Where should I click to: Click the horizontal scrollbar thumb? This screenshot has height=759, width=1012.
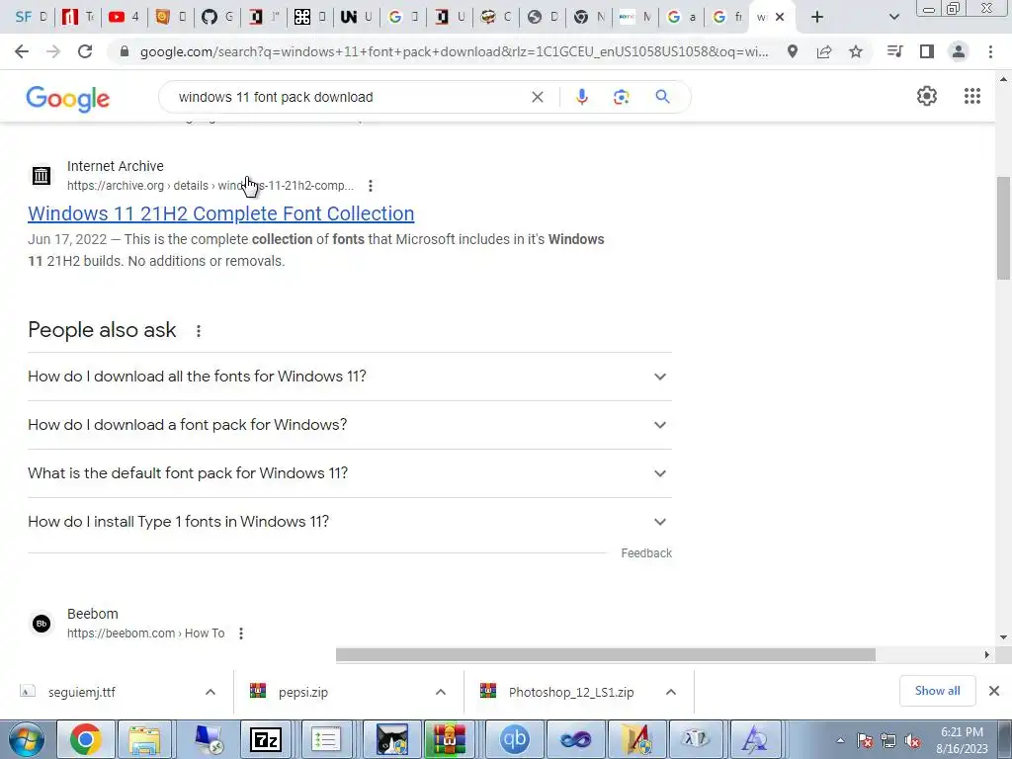606,655
